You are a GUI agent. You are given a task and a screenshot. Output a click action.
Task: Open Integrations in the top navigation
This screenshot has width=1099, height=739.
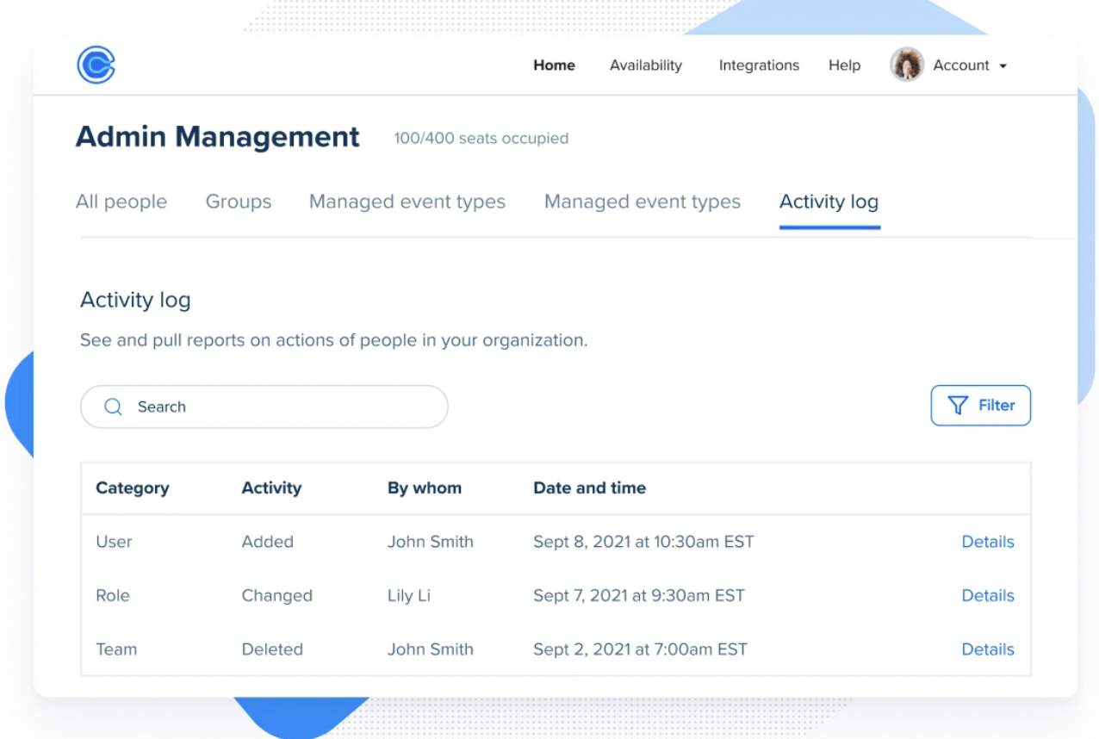[x=758, y=65]
